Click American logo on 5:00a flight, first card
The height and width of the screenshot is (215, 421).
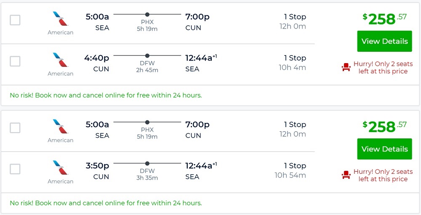(x=61, y=19)
